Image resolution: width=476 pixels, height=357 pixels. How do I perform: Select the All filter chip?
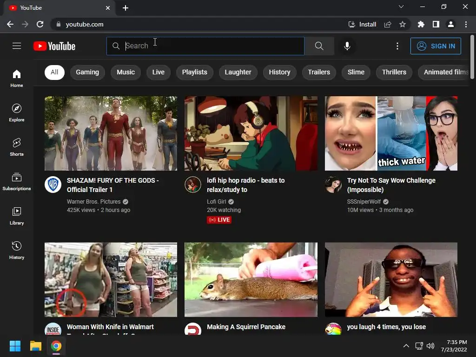click(54, 72)
